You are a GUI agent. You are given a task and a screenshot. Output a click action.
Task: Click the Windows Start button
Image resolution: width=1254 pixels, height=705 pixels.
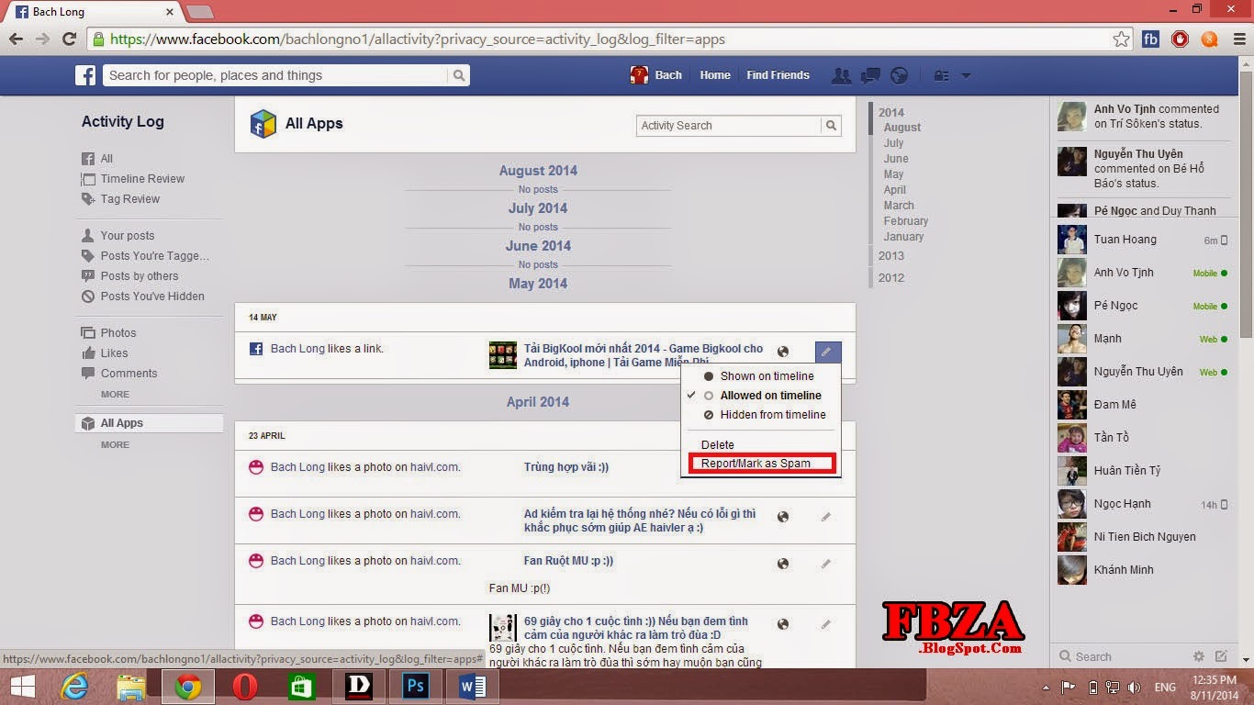click(22, 687)
